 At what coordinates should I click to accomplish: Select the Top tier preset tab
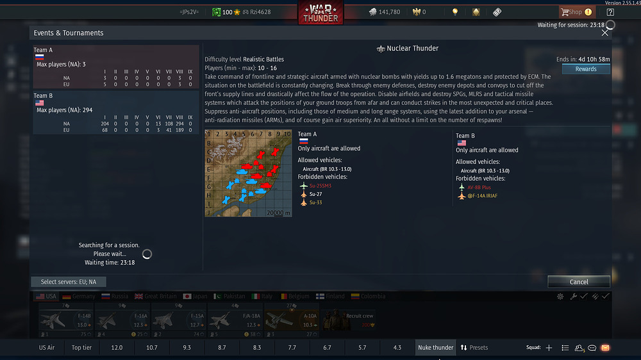tap(81, 348)
